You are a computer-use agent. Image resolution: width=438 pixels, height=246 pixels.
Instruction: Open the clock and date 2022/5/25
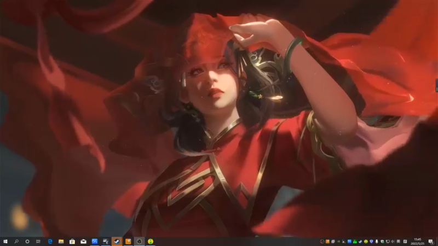coord(418,242)
